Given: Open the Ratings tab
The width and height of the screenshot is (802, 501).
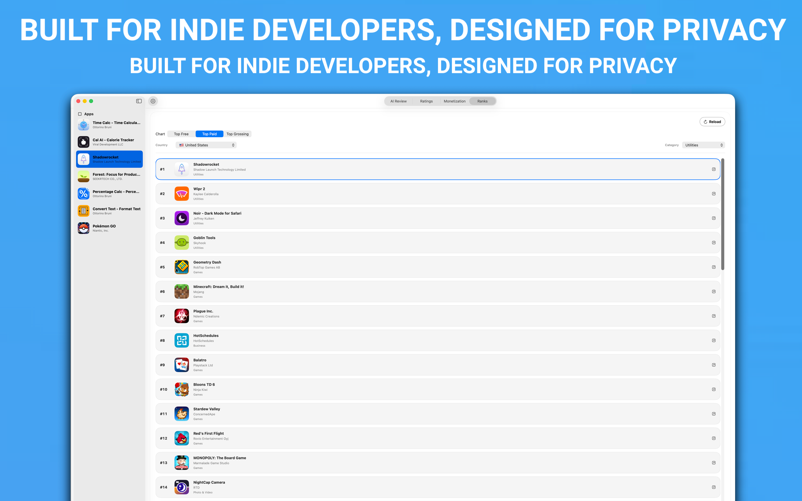Looking at the screenshot, I should [426, 101].
